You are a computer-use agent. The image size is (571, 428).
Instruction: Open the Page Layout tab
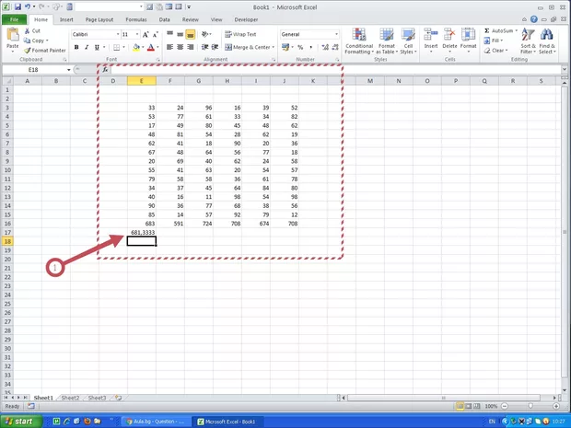99,18
